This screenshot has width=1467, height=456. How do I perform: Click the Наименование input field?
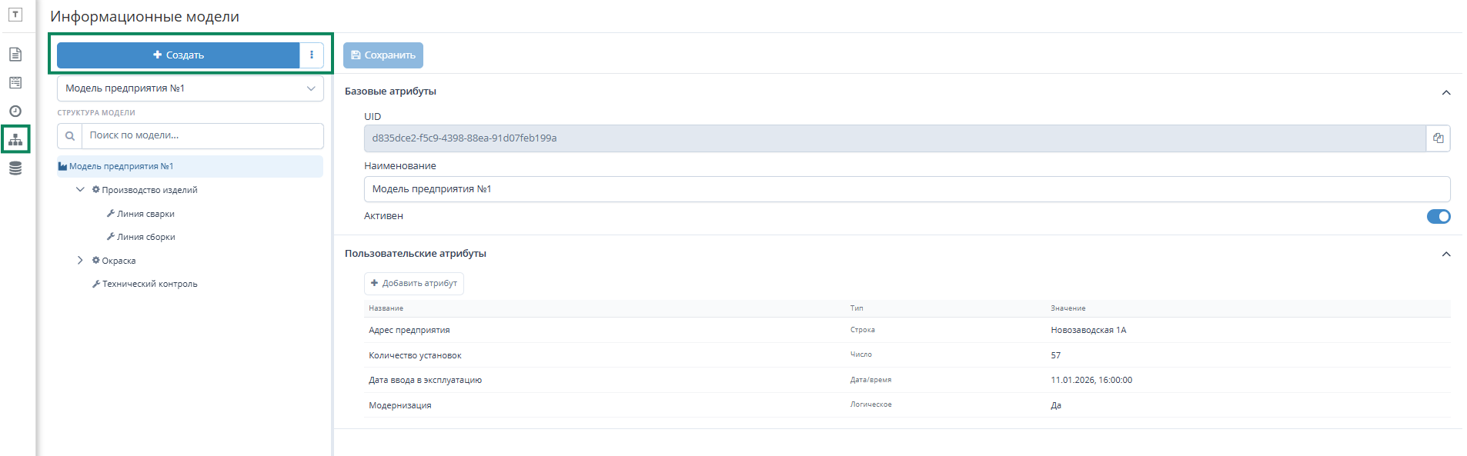tap(907, 189)
